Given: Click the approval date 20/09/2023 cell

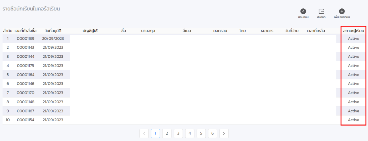Looking at the screenshot, I should tap(53, 39).
